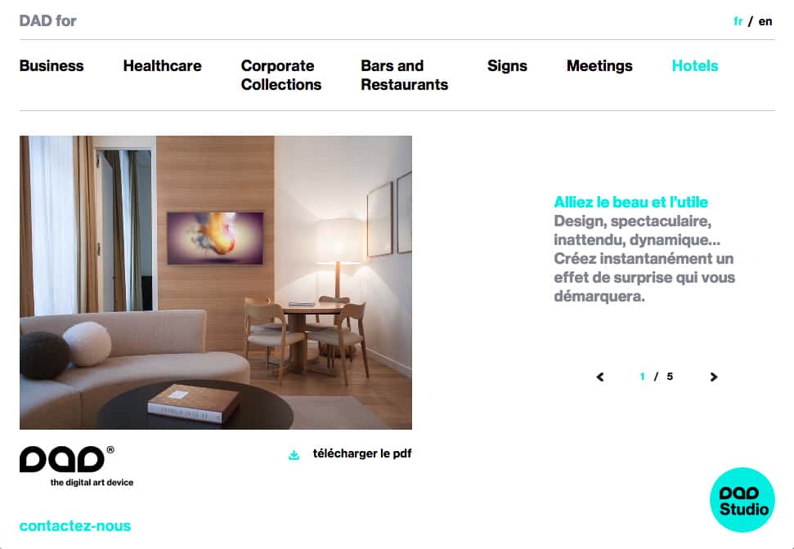Click the DAD for header title
The image size is (794, 549).
pos(47,20)
